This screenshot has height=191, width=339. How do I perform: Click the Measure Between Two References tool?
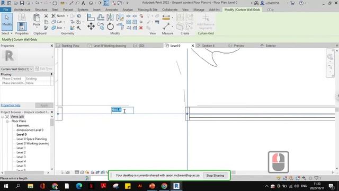click(x=166, y=26)
